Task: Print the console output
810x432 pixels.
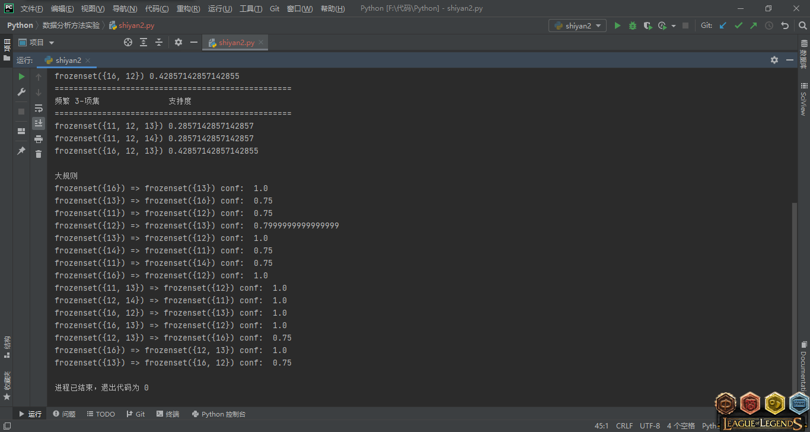Action: click(39, 139)
